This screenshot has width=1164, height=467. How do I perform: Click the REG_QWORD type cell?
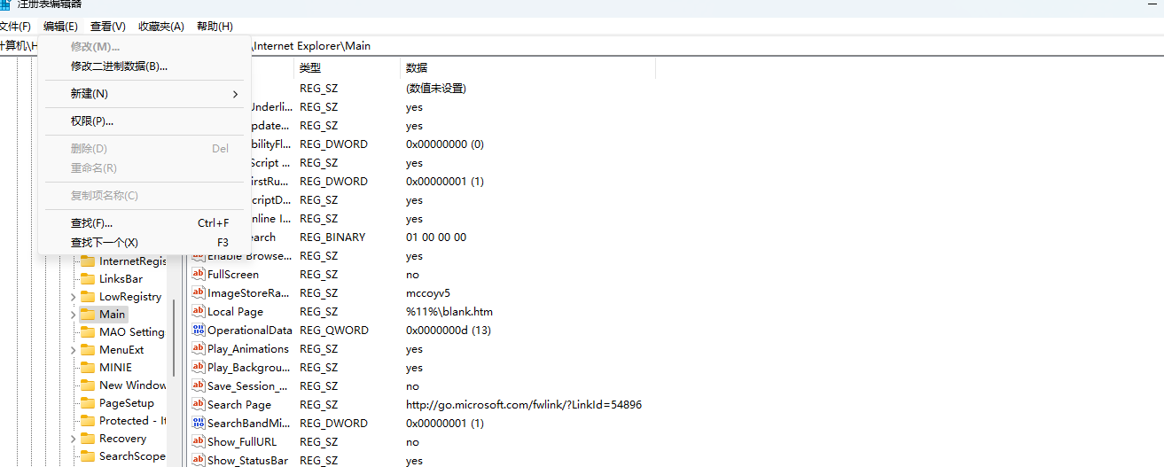pyautogui.click(x=333, y=331)
